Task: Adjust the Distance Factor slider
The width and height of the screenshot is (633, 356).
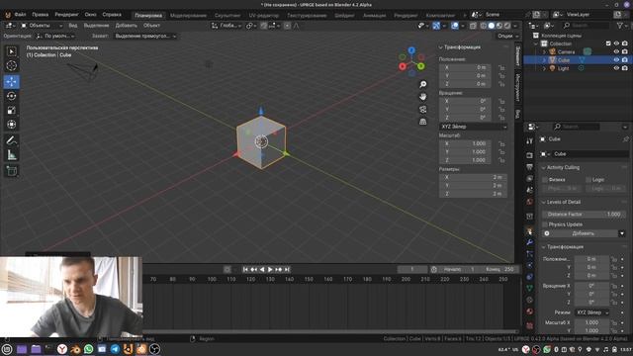Action: point(583,215)
